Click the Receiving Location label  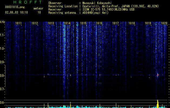63,6
